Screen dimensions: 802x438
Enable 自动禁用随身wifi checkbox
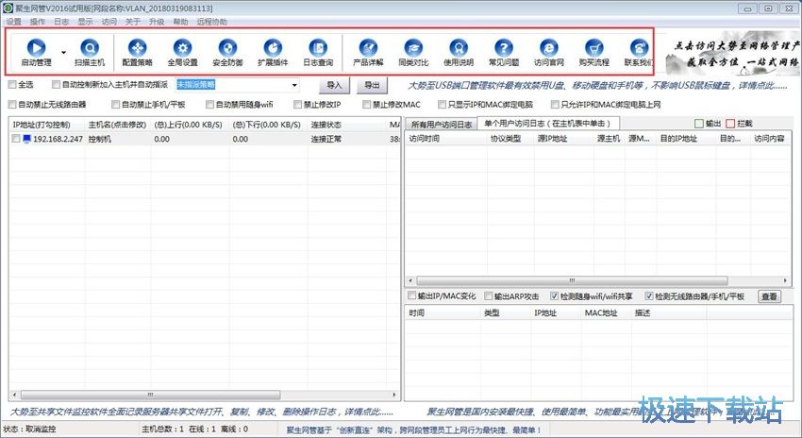pos(209,105)
